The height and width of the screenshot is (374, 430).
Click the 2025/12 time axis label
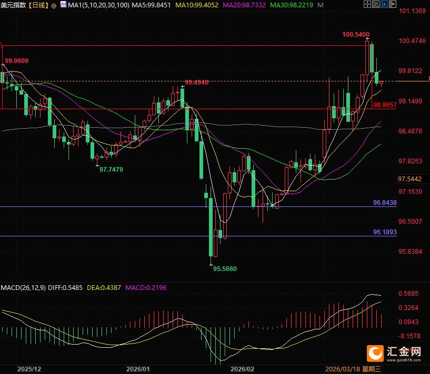[29, 369]
